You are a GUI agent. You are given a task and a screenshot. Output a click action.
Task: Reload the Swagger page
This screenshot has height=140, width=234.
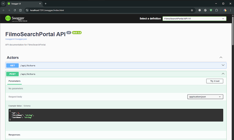pos(15,10)
